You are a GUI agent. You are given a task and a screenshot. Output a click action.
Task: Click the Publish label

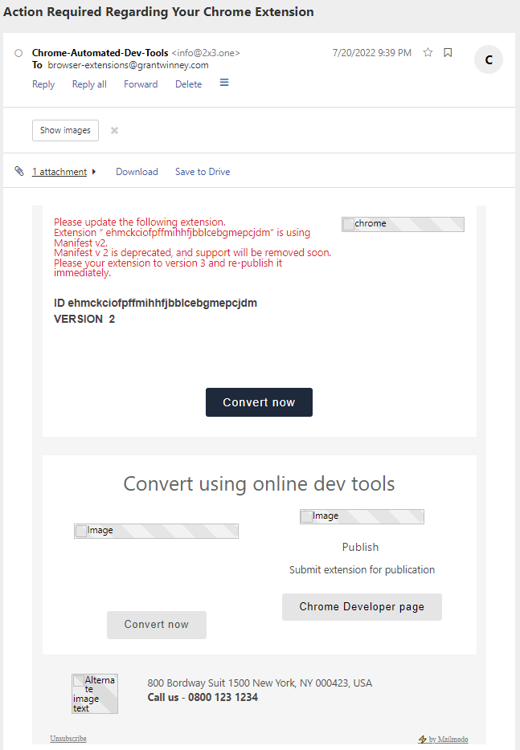click(361, 547)
